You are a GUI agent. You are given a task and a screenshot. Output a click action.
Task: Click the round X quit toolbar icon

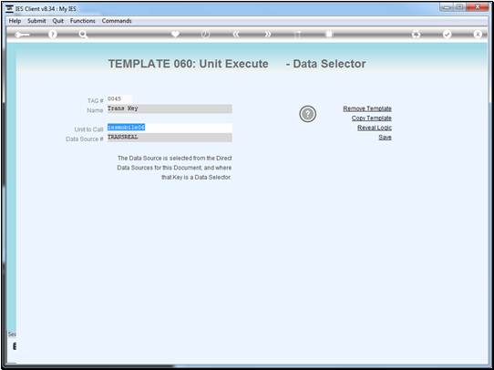478,35
